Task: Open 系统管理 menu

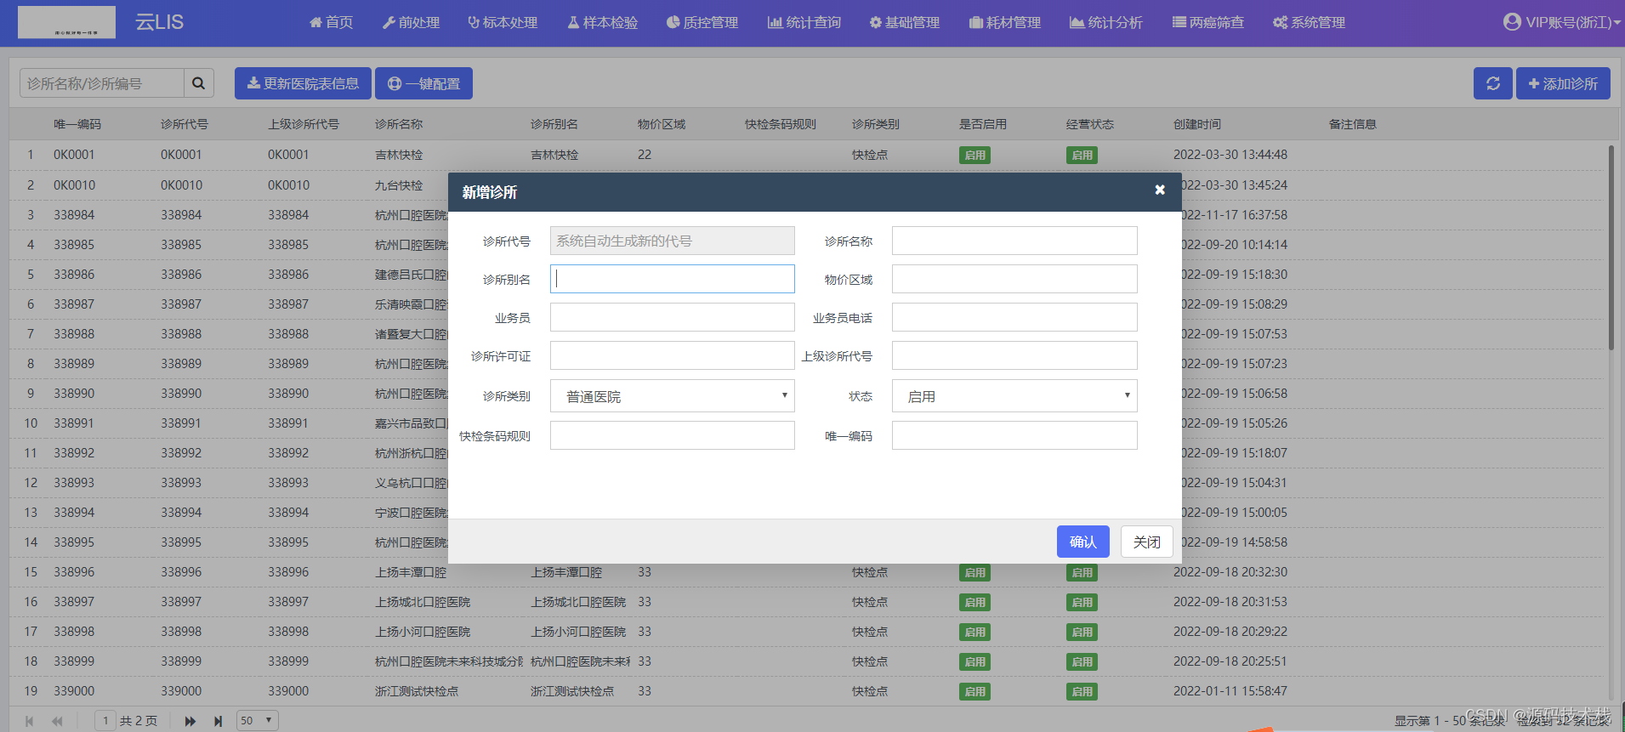Action: click(1310, 22)
